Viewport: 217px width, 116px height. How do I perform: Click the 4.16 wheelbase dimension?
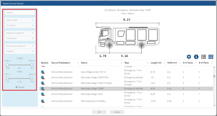124,56
